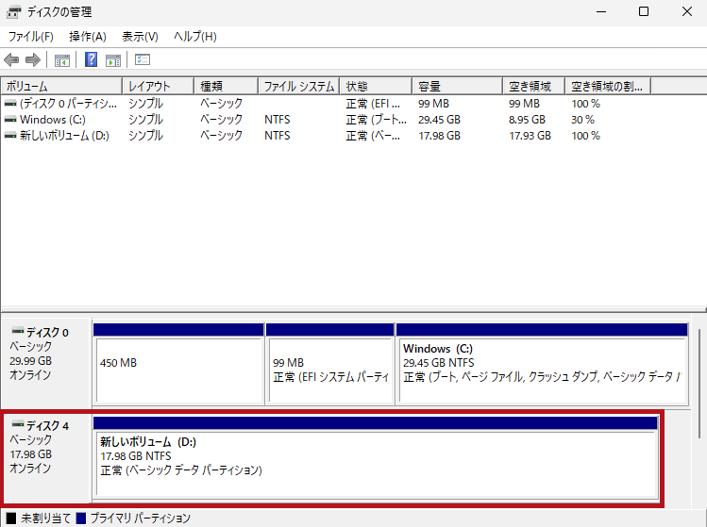Select the 450 MB partition on Disk 0
The height and width of the screenshot is (527, 707).
pyautogui.click(x=178, y=363)
